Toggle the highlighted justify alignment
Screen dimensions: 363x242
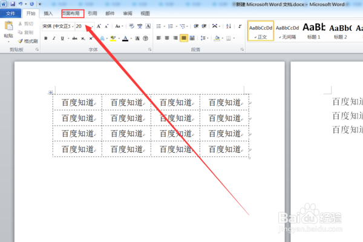coord(184,38)
